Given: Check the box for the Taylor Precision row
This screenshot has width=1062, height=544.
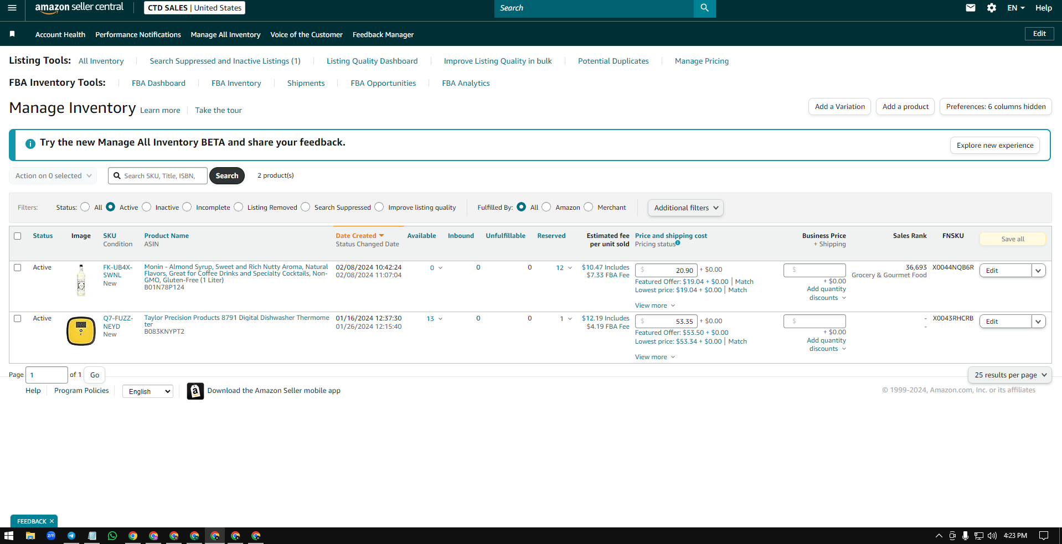Looking at the screenshot, I should tap(18, 319).
